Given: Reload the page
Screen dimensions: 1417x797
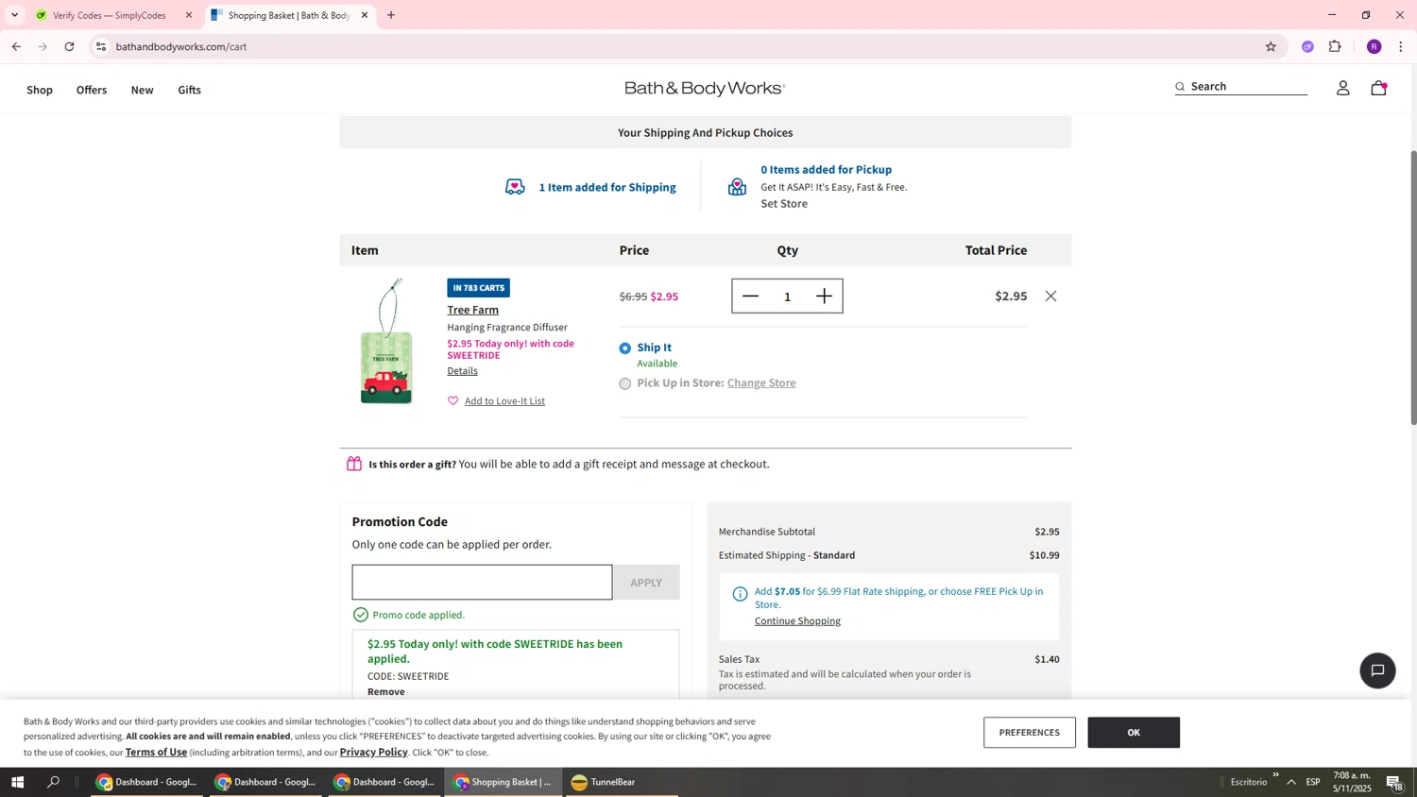Looking at the screenshot, I should tap(69, 46).
